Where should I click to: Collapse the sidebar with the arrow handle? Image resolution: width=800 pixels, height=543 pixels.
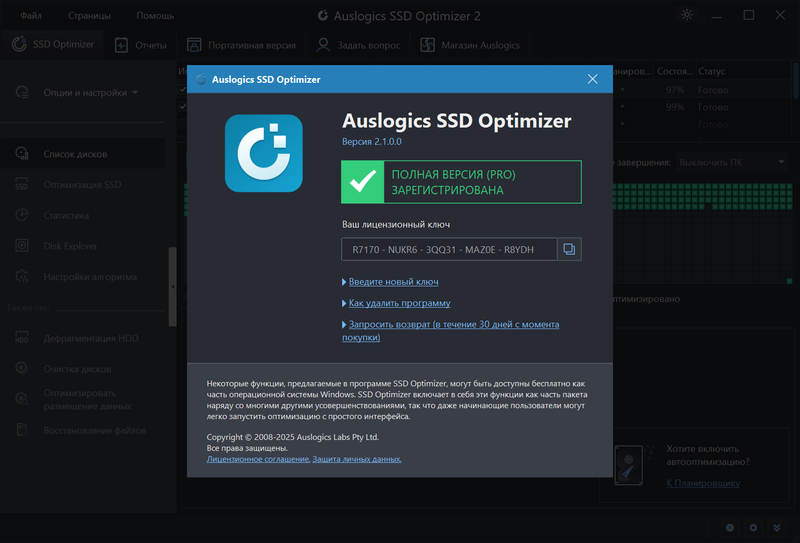(x=173, y=286)
